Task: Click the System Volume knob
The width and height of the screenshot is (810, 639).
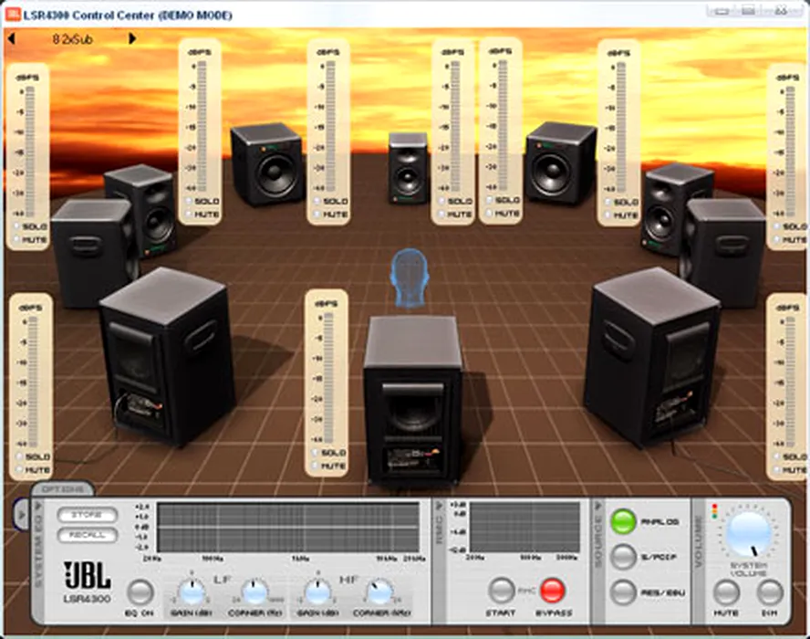Action: click(x=748, y=532)
